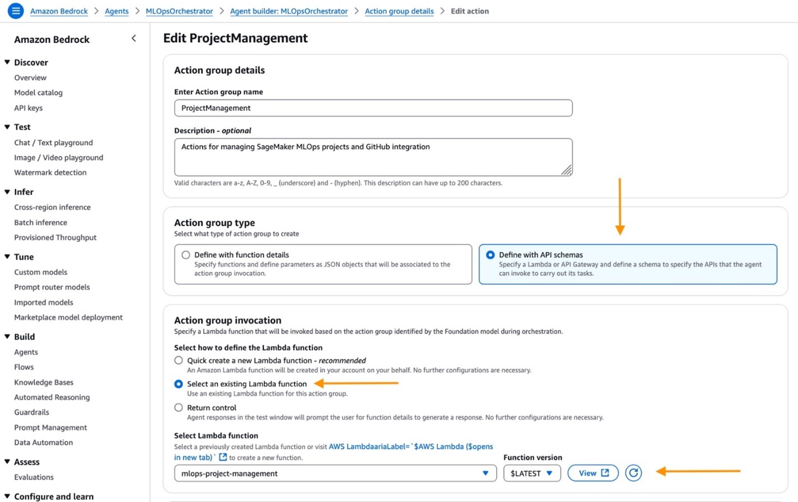798x502 pixels.
Task: Open the navigation hamburger menu
Action: 15,11
